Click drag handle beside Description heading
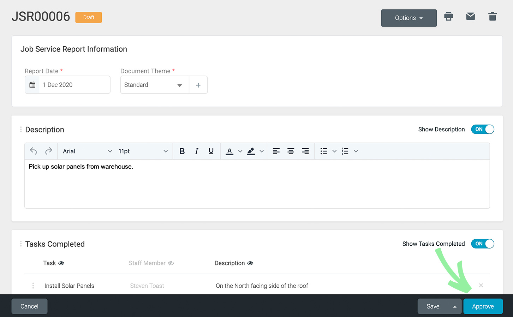Viewport: 513px width, 317px height. pyautogui.click(x=21, y=130)
